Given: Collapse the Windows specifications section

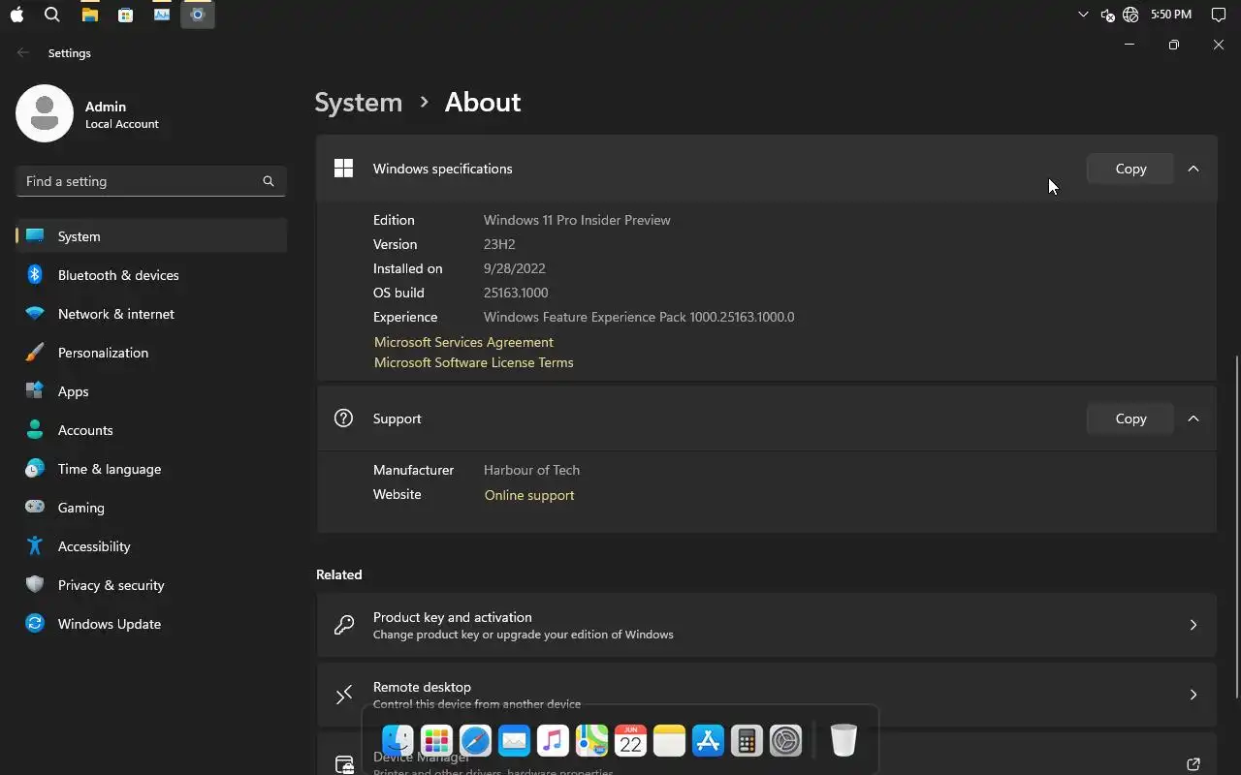Looking at the screenshot, I should (1193, 169).
